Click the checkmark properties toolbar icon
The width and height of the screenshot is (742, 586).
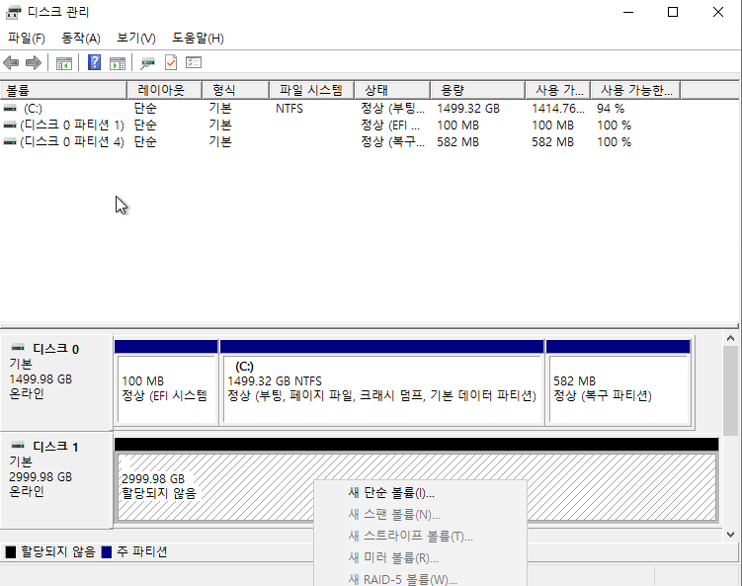(170, 62)
